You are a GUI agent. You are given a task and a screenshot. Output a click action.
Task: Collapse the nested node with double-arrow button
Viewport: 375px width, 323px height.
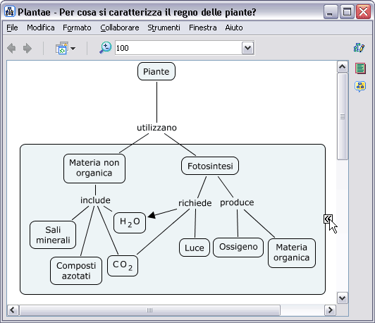pos(328,219)
